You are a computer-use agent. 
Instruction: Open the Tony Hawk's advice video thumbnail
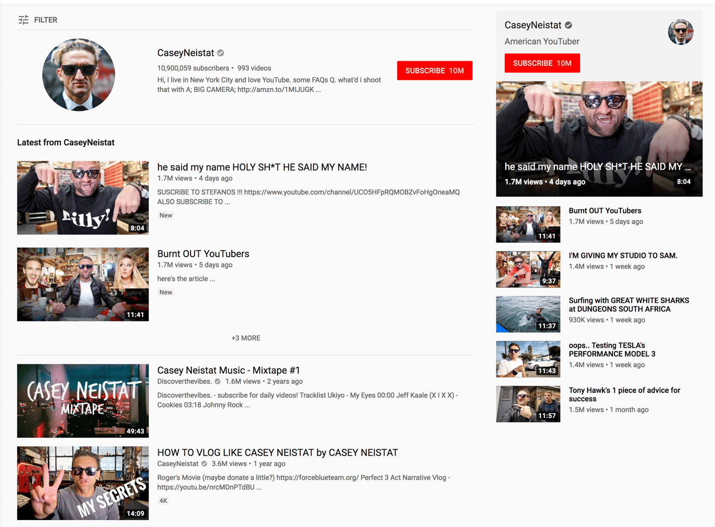coord(528,404)
